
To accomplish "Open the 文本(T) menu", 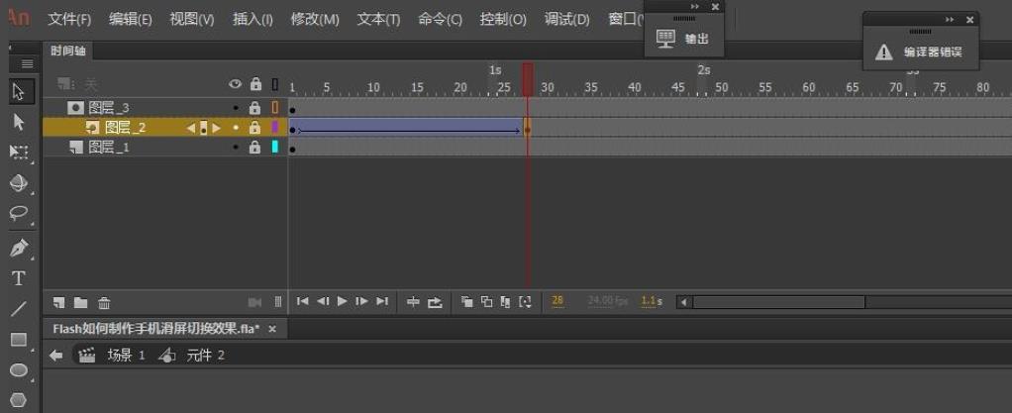I will tap(379, 20).
